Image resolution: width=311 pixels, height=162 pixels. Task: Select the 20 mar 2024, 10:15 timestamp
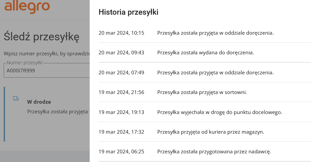pos(121,33)
